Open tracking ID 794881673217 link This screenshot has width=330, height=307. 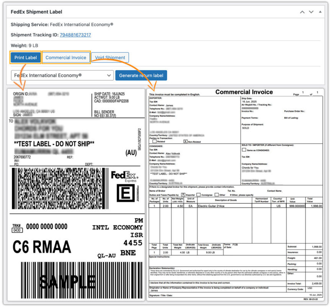[75, 35]
